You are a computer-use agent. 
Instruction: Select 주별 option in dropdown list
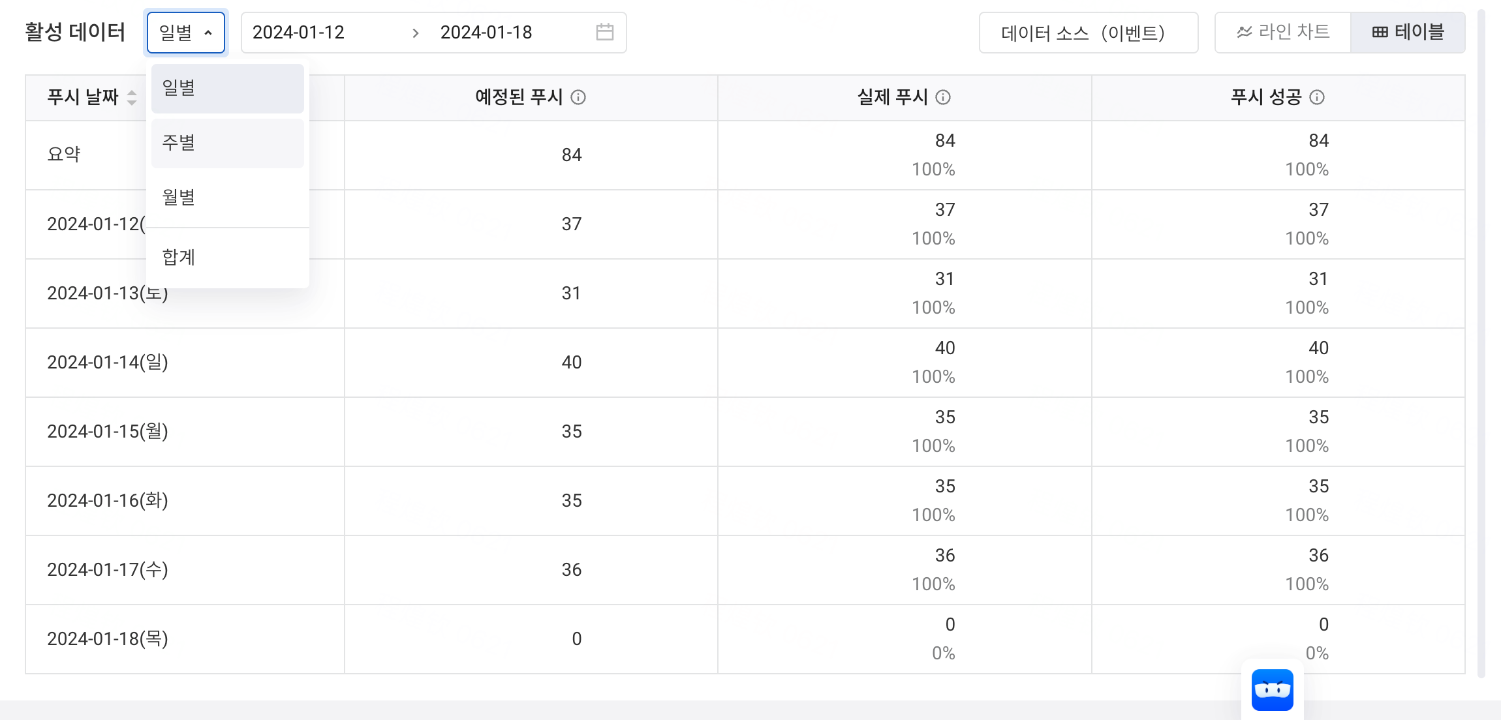pos(228,143)
